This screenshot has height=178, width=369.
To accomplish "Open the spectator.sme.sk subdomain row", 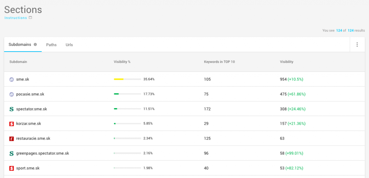I will click(184, 109).
